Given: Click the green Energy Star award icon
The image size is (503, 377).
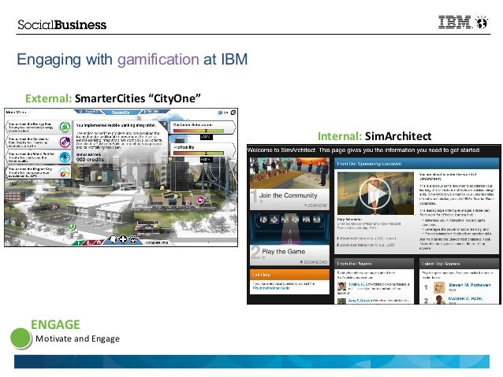Looking at the screenshot, I should click(65, 128).
